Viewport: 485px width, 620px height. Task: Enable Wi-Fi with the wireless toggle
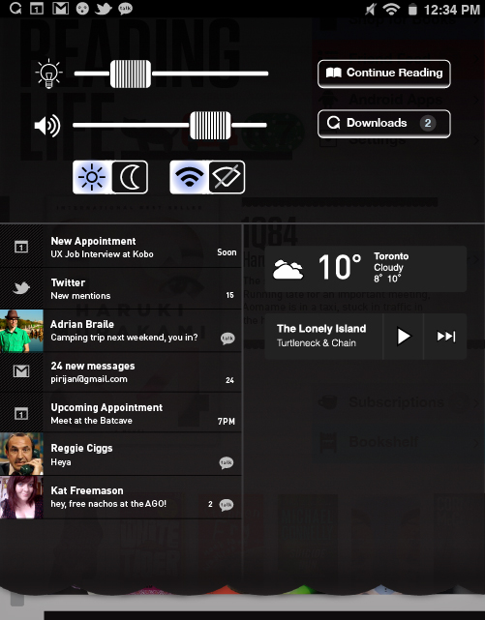[189, 177]
